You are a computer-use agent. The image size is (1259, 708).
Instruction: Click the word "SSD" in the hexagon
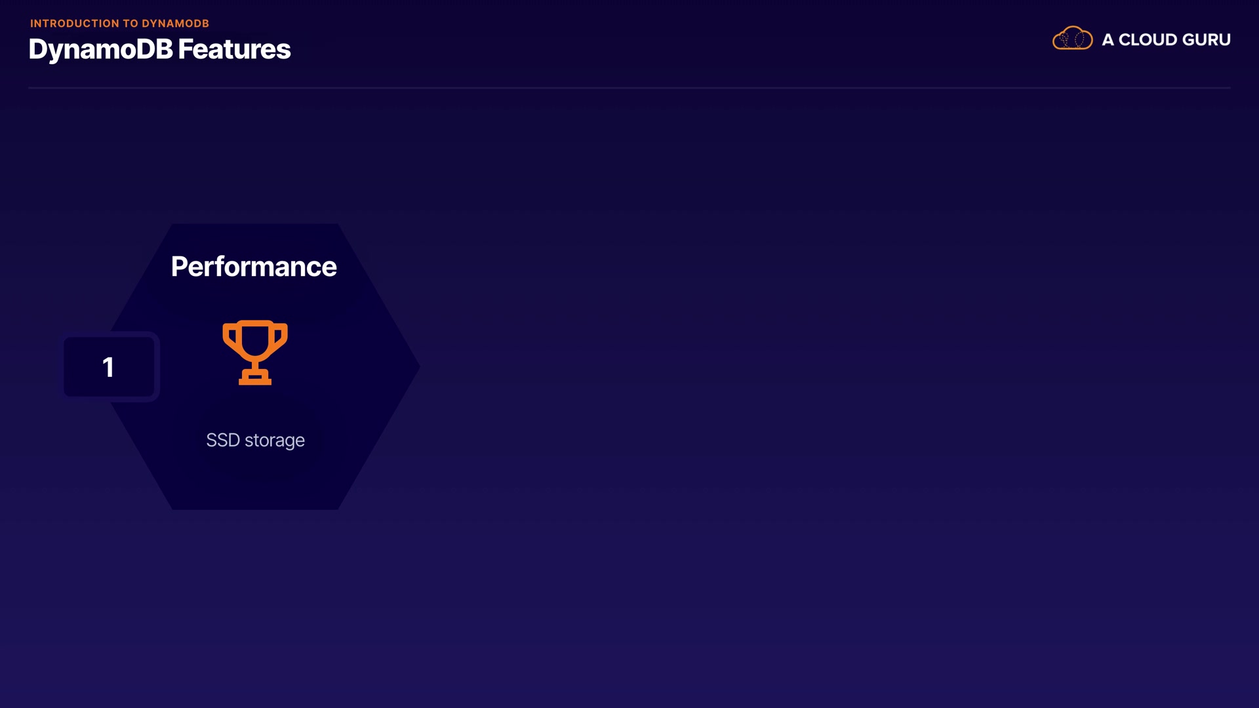click(223, 440)
